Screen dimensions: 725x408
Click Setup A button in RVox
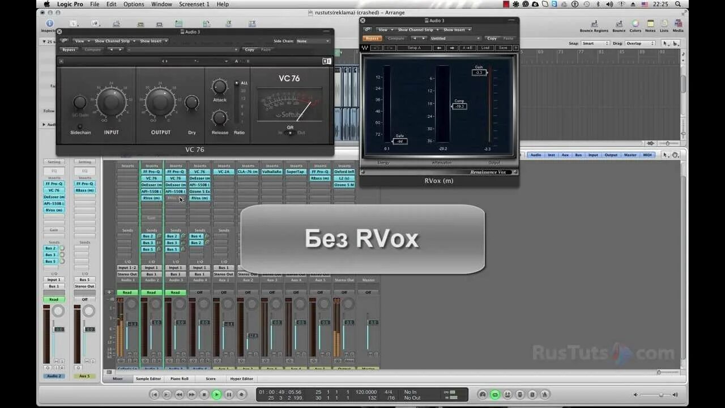point(415,48)
